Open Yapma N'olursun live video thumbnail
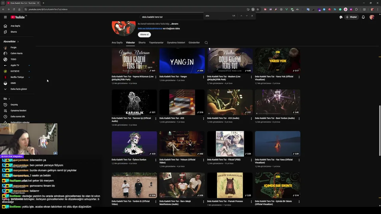 (134, 61)
